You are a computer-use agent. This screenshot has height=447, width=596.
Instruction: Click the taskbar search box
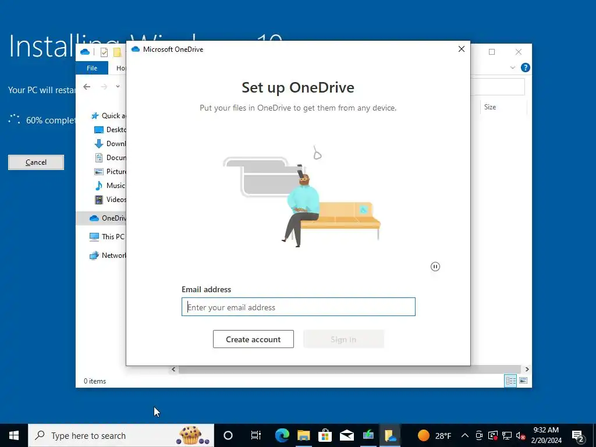point(121,435)
